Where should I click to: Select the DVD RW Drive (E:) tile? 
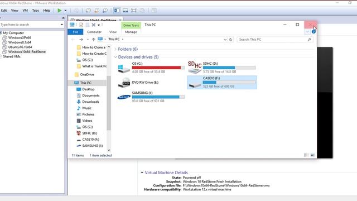point(151,83)
